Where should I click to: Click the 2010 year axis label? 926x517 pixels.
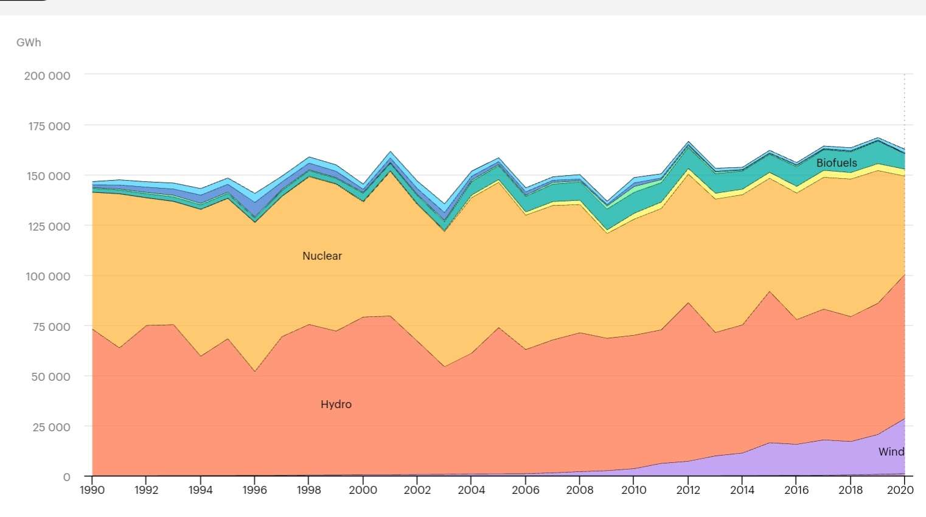(x=633, y=490)
